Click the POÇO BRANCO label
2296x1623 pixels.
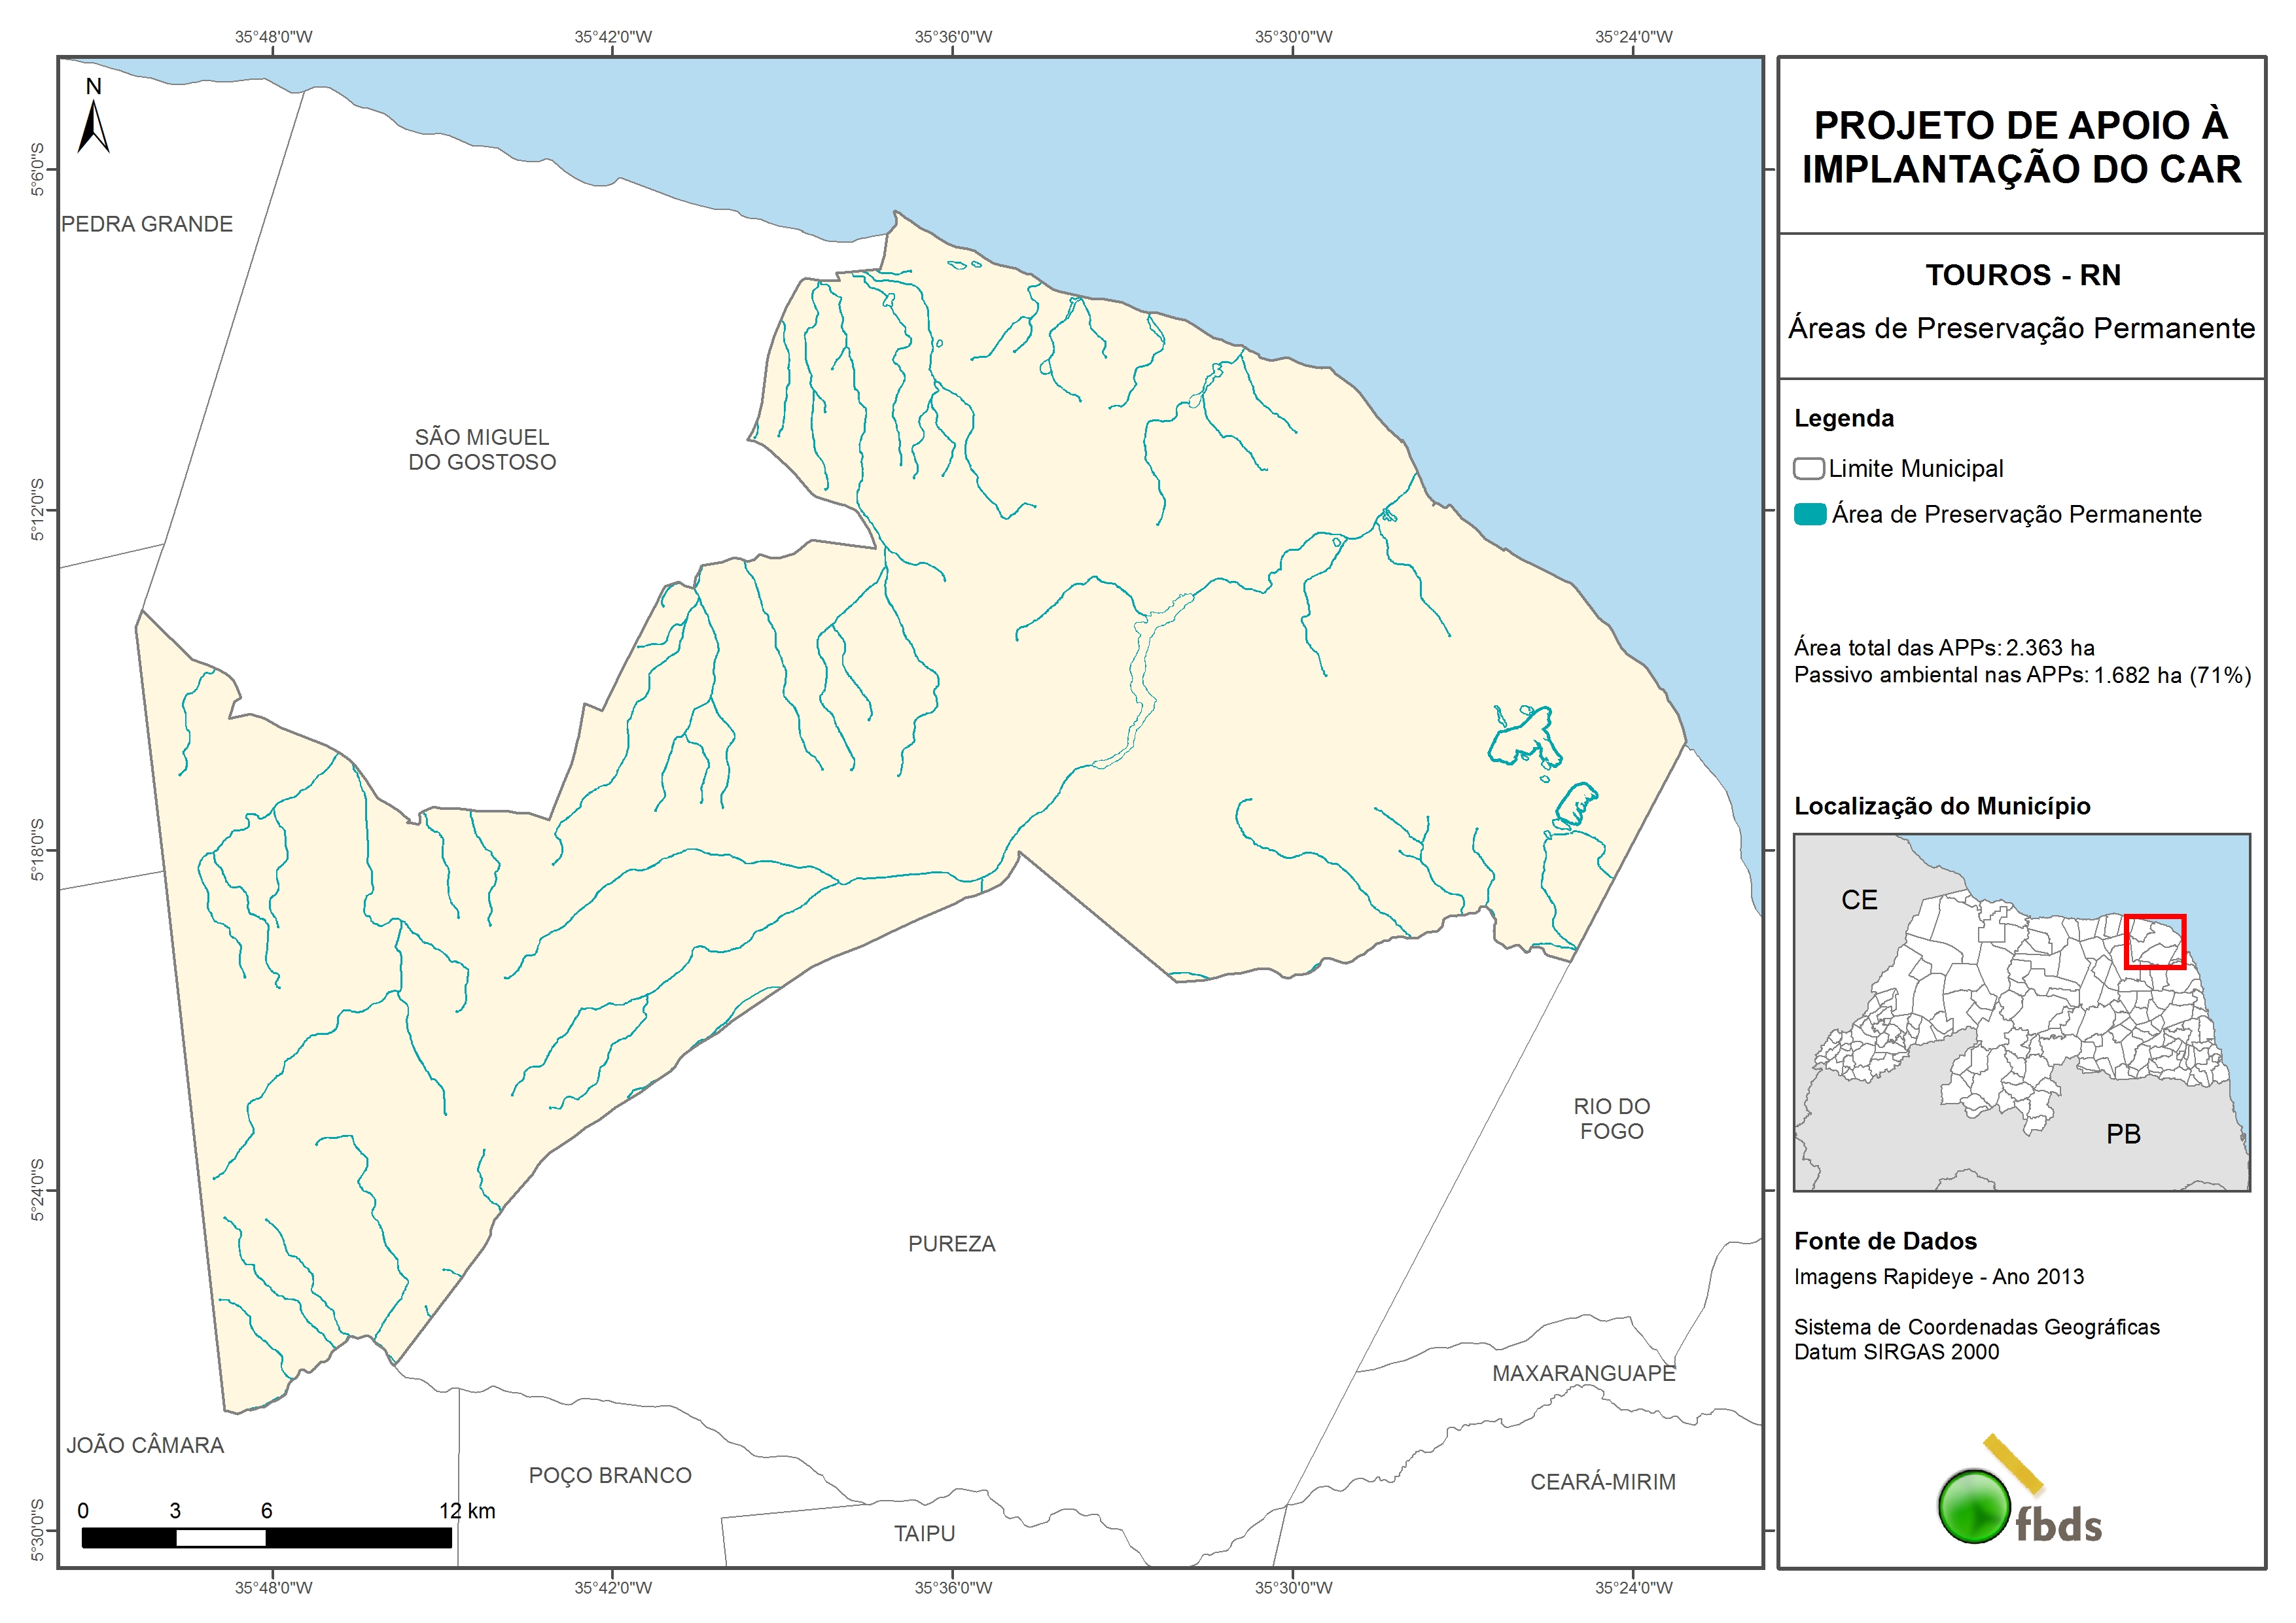(x=610, y=1475)
